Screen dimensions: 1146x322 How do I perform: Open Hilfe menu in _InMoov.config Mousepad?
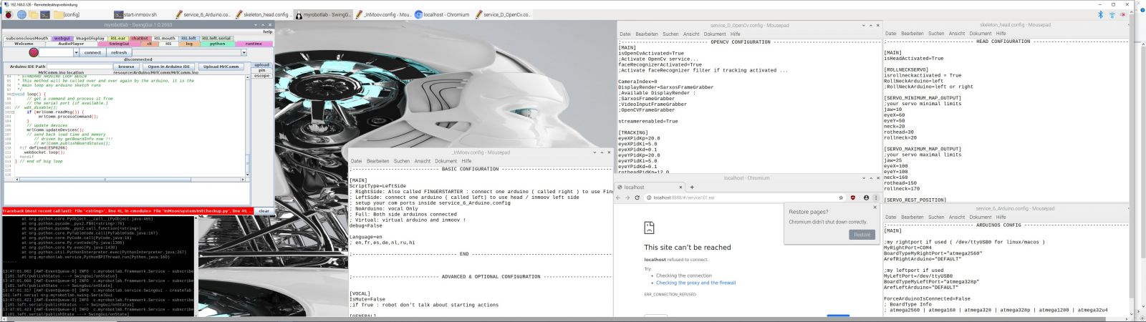tap(466, 161)
